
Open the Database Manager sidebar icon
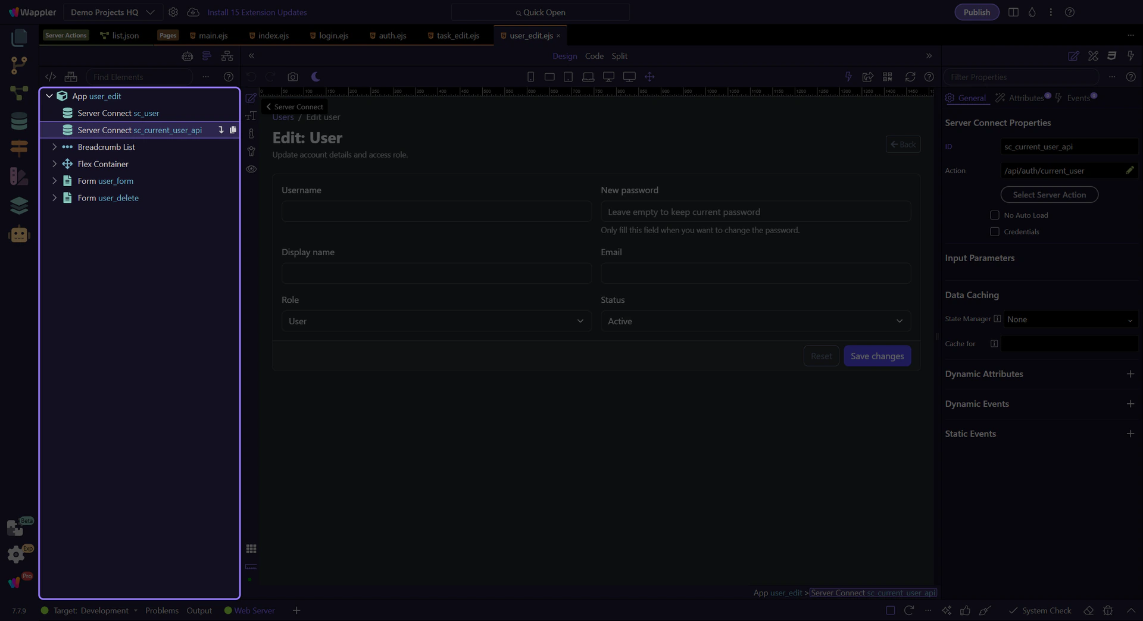tap(19, 121)
